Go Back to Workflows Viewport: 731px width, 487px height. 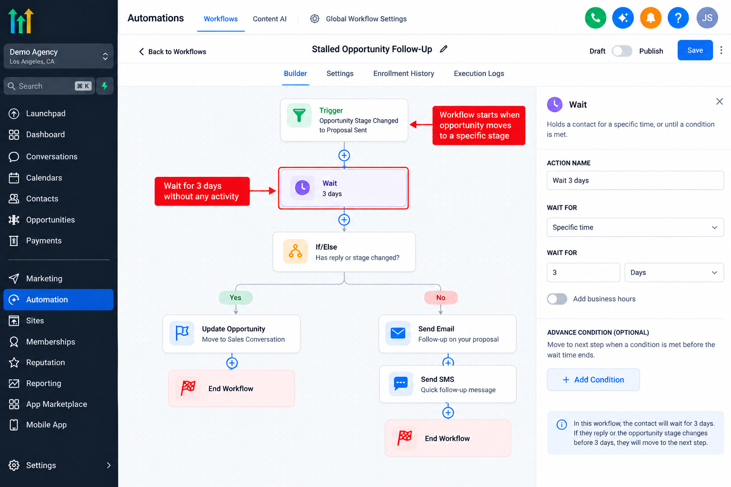click(172, 51)
